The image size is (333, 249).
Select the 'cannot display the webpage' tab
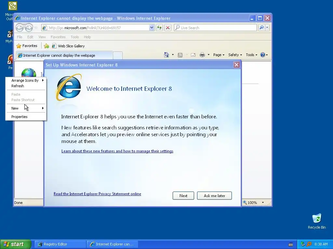point(64,55)
